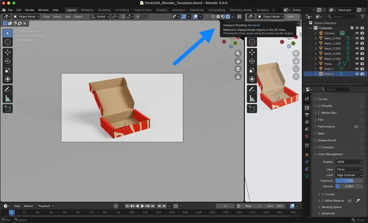
Task: Select the Annotate tool
Action: 7,89
